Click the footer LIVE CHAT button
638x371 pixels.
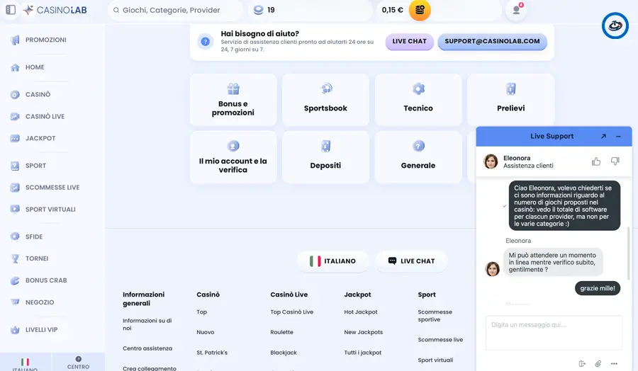411,261
